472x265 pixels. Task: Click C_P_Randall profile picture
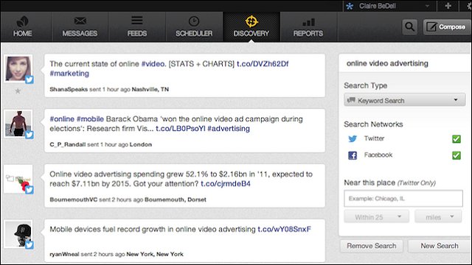[18, 124]
